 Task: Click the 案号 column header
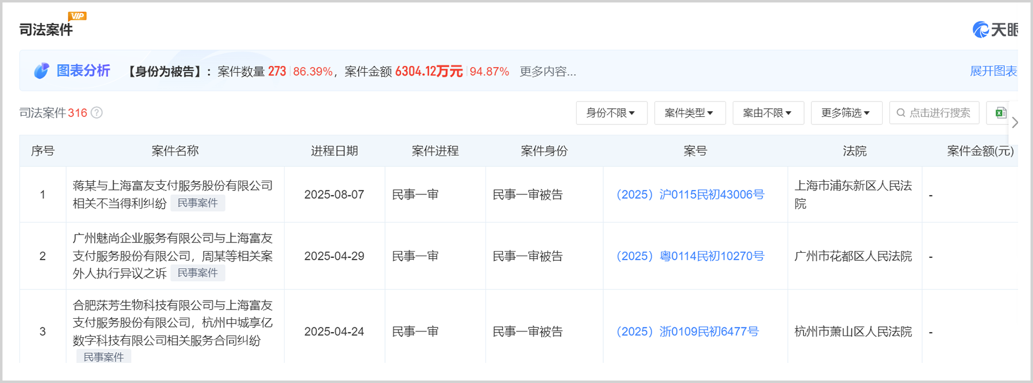tap(695, 151)
